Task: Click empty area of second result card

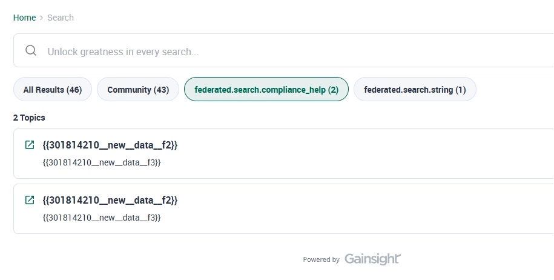Action: (354, 209)
